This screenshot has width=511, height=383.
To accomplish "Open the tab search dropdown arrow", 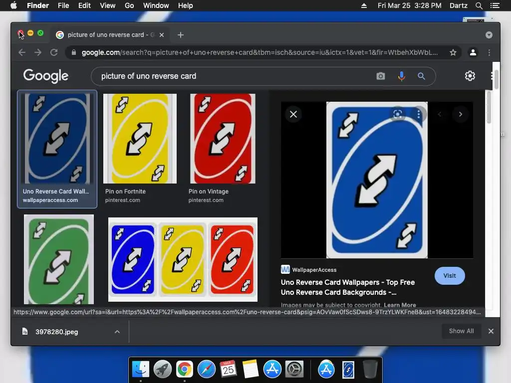I will click(489, 35).
